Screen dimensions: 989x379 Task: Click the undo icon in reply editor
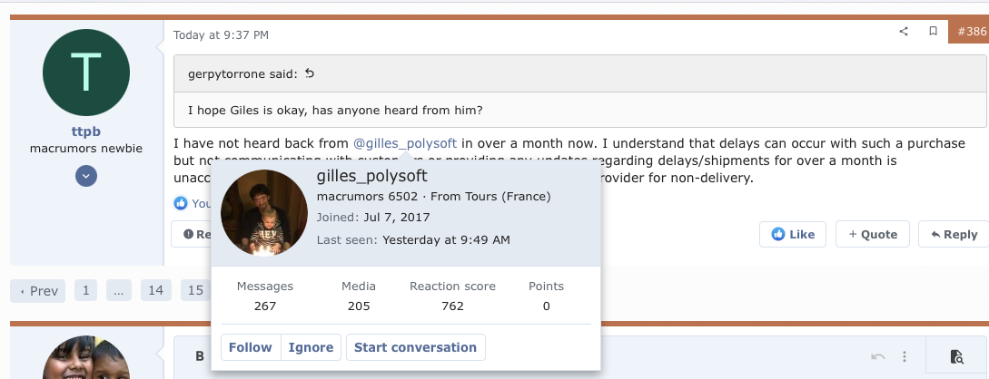pyautogui.click(x=877, y=357)
